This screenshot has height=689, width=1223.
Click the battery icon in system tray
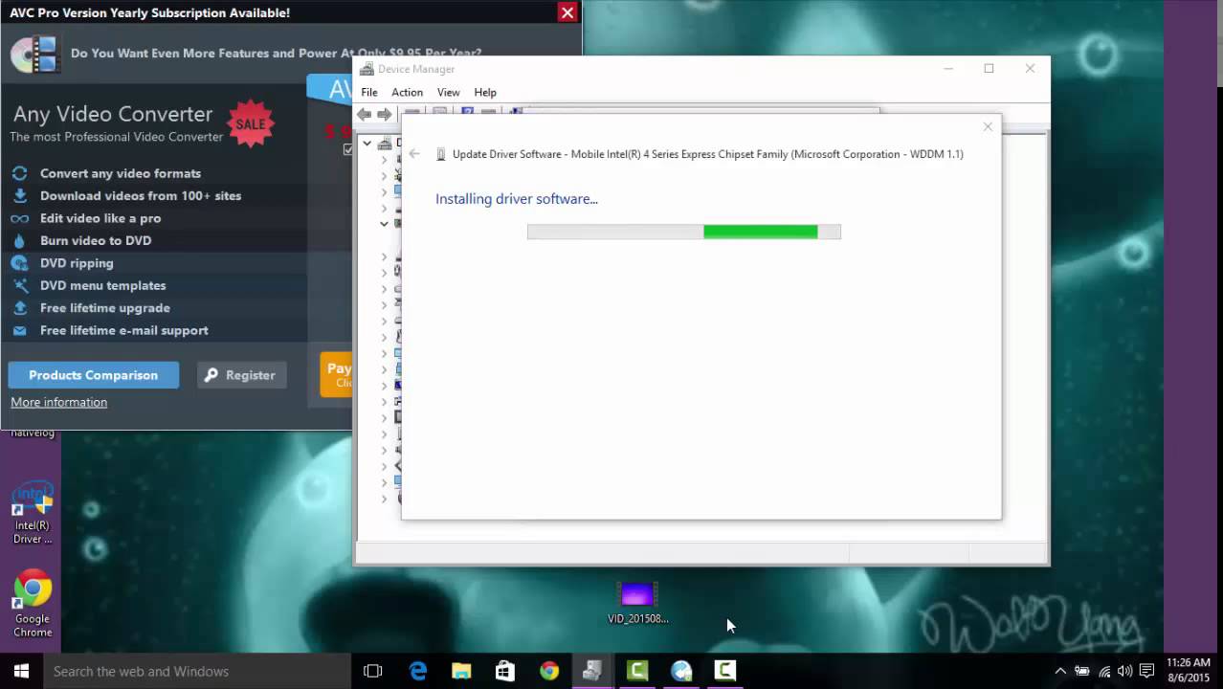(x=1082, y=671)
